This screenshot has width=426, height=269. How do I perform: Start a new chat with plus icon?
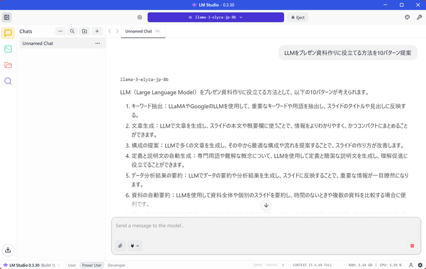97,31
